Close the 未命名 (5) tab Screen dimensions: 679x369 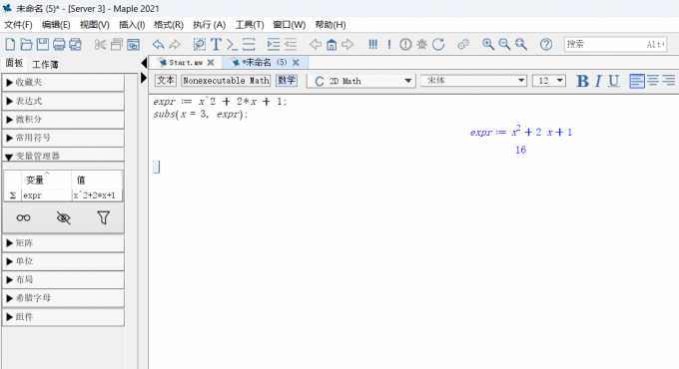[x=296, y=63]
